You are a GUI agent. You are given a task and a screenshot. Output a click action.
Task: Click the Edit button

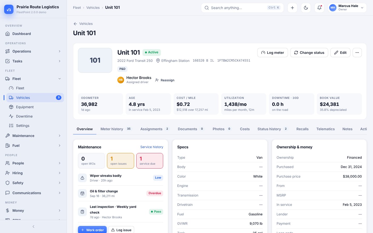coord(340,53)
